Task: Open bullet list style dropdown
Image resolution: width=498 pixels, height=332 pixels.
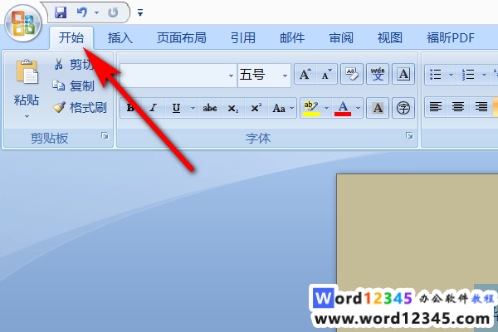Action: coord(451,75)
